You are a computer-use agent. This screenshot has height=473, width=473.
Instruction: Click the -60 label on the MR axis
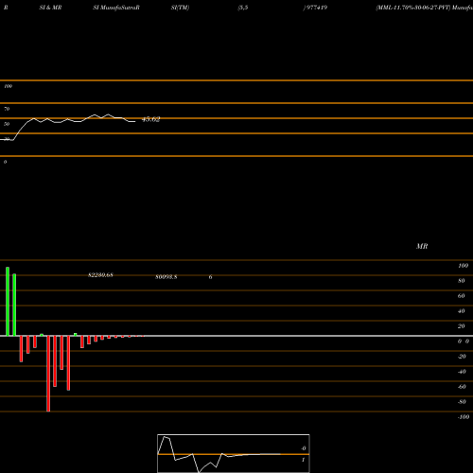click(x=462, y=387)
